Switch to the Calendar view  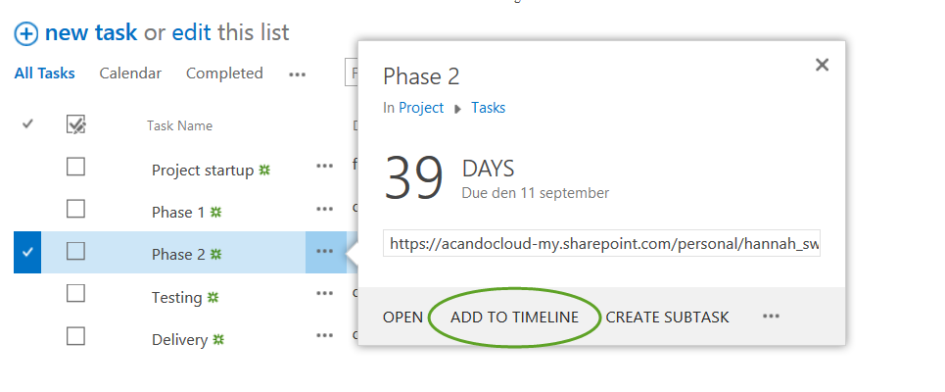[130, 73]
